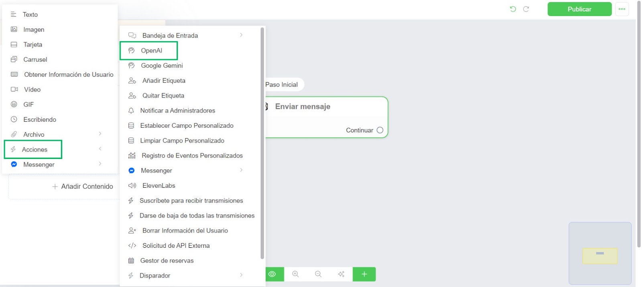Screen dimensions: 642x287
Task: Expand the actions-list Messenger chevron
Action: pyautogui.click(x=241, y=170)
